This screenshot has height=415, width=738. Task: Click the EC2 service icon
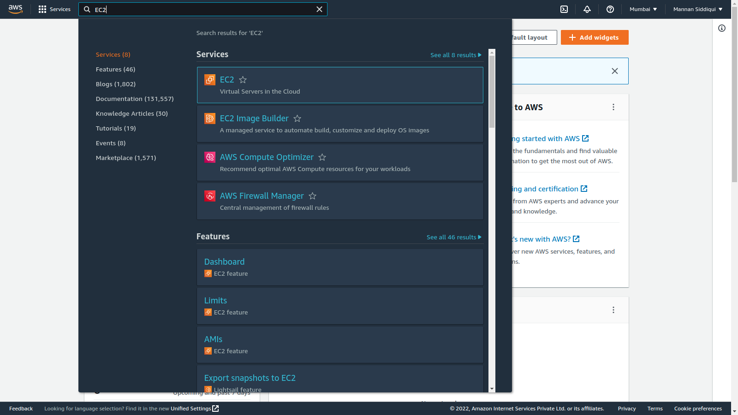(x=210, y=79)
